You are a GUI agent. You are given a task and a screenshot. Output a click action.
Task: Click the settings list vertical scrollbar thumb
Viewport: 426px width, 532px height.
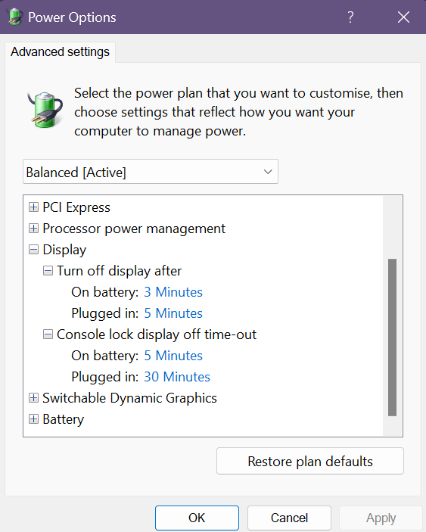(393, 338)
